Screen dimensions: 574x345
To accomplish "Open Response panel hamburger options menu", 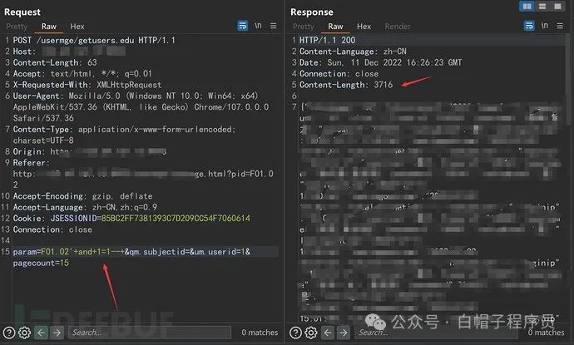I will click(x=560, y=26).
